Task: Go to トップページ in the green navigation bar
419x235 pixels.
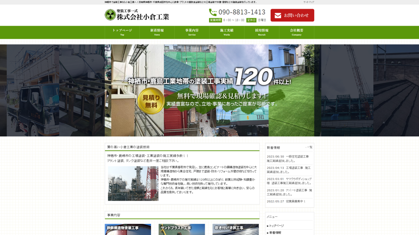Action: [122, 32]
